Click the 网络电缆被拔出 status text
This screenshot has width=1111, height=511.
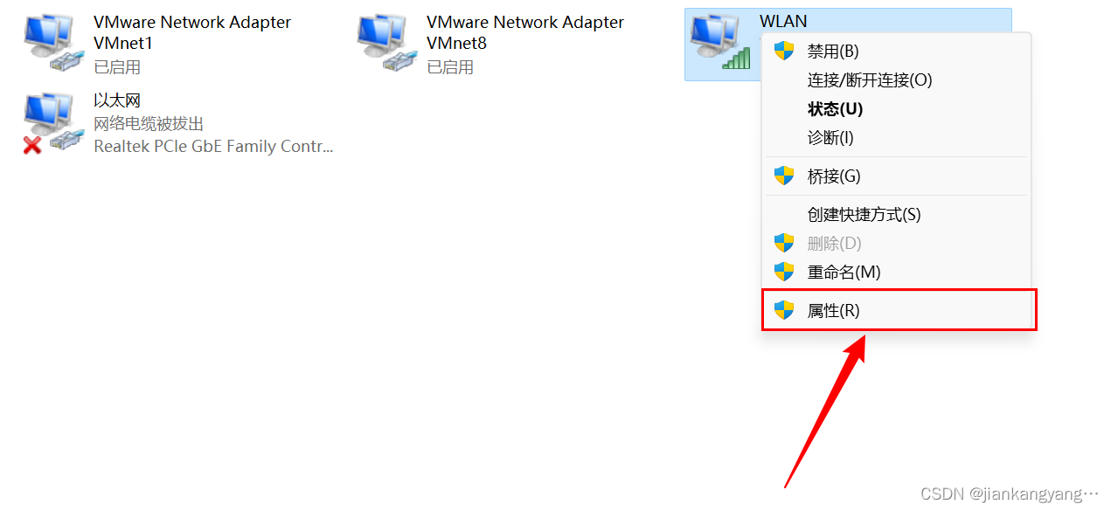click(149, 124)
